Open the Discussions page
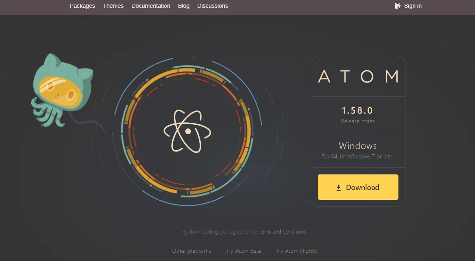This screenshot has width=475, height=261. pos(212,6)
